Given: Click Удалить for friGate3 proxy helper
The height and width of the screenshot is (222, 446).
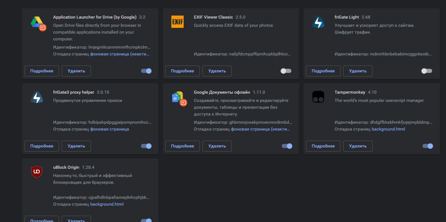Looking at the screenshot, I should pyautogui.click(x=76, y=146).
